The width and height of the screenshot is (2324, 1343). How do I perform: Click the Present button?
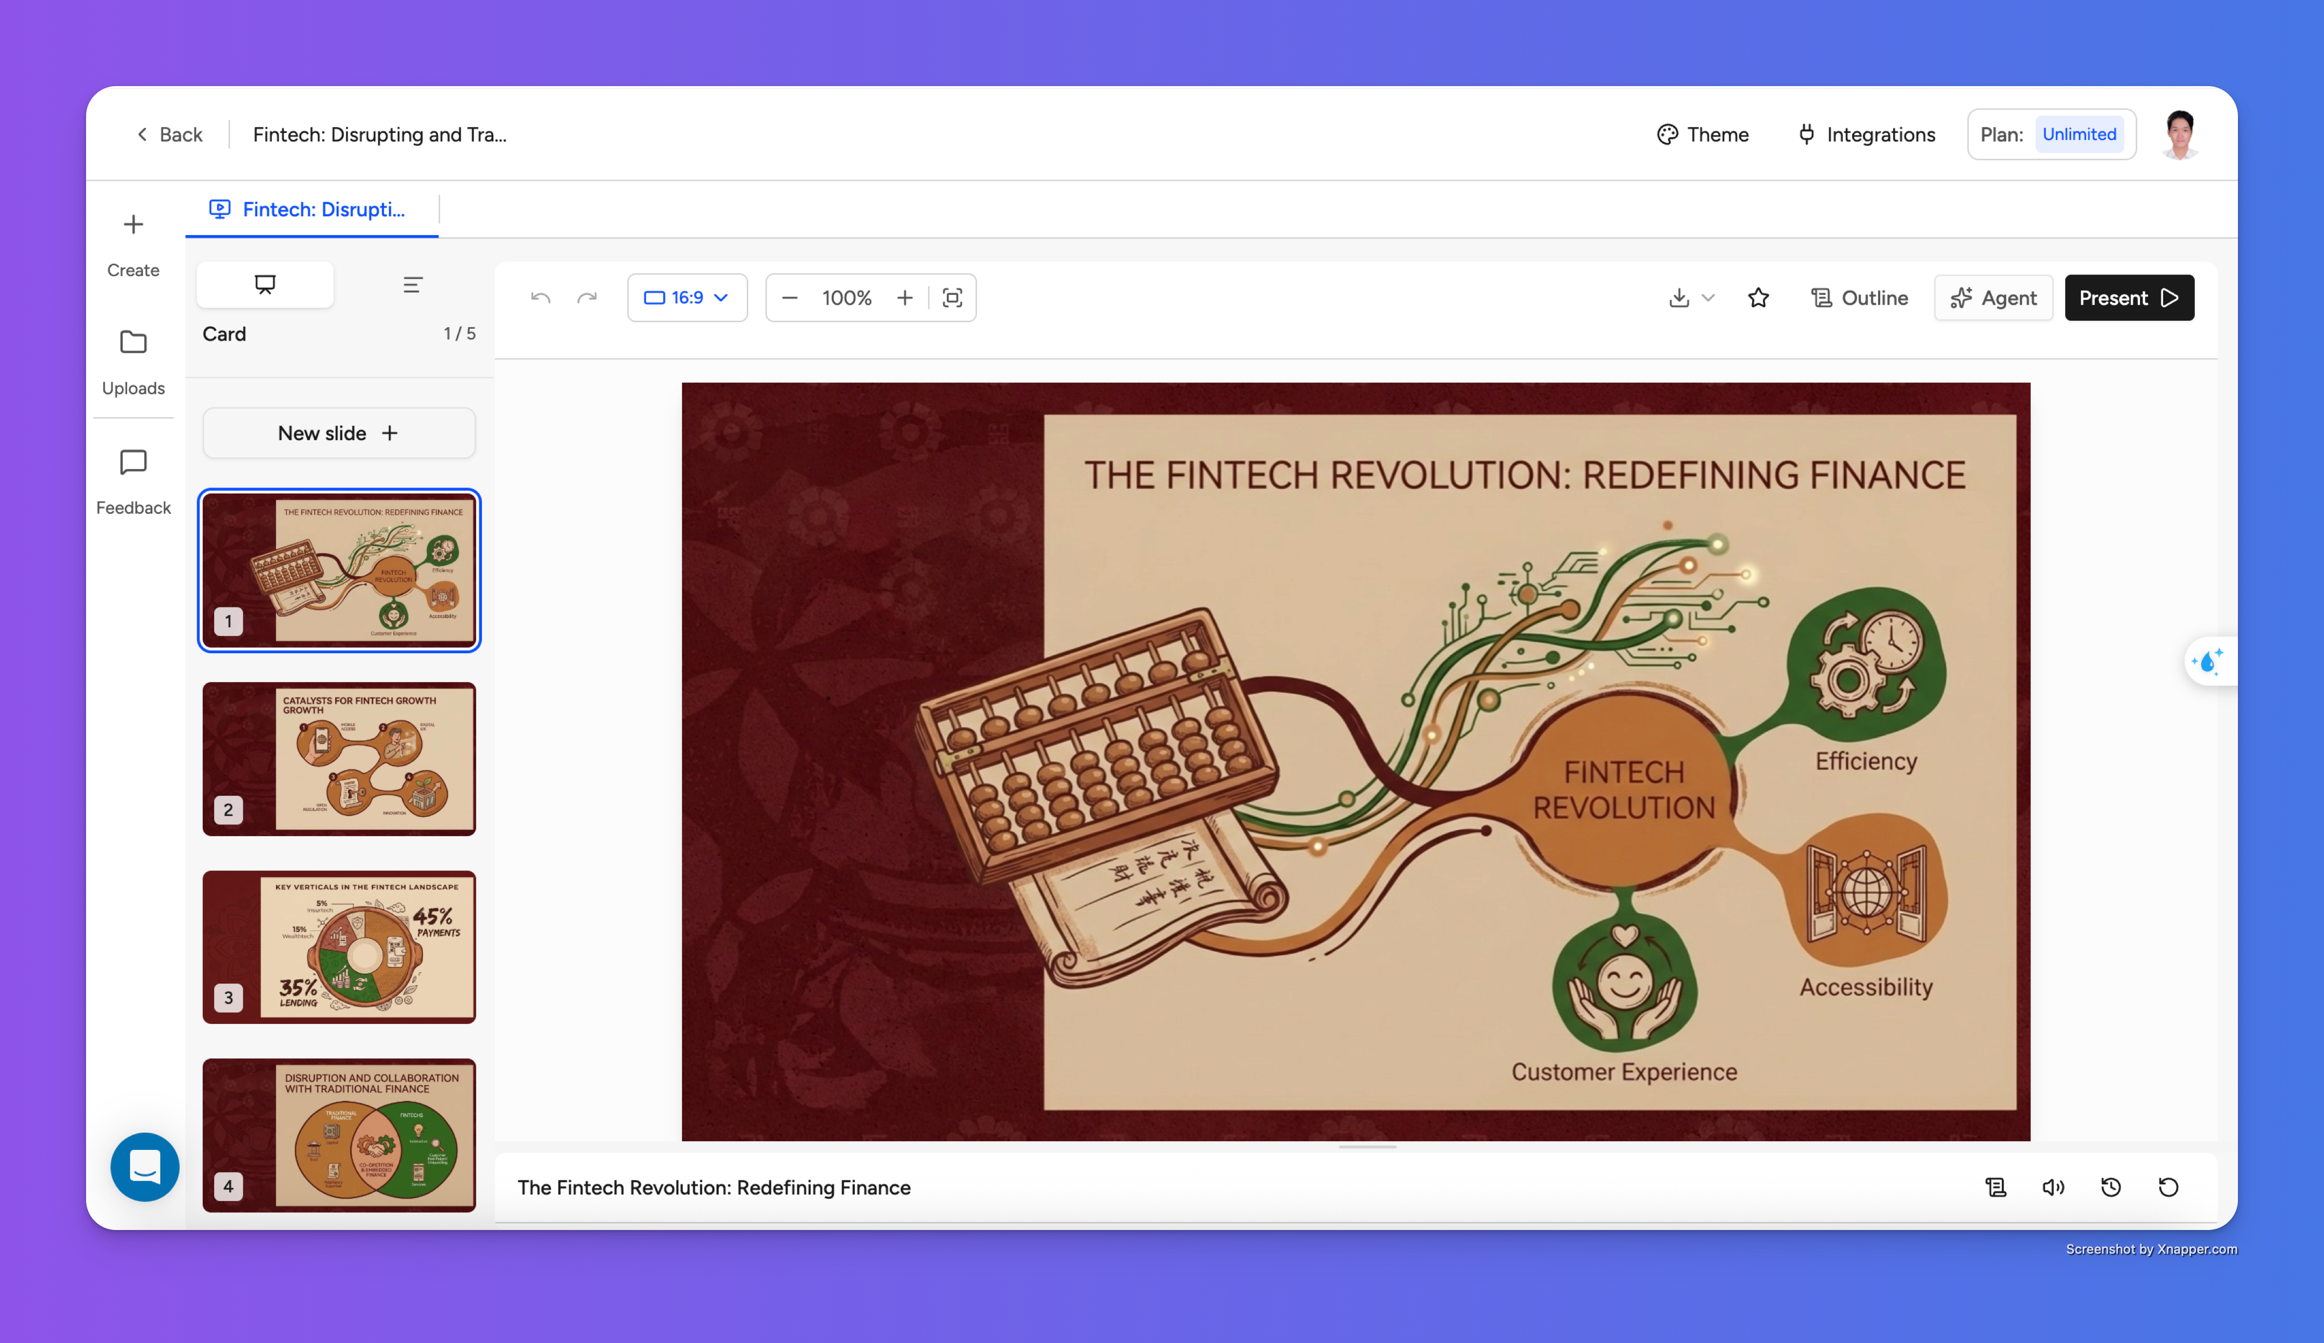pyautogui.click(x=2129, y=298)
